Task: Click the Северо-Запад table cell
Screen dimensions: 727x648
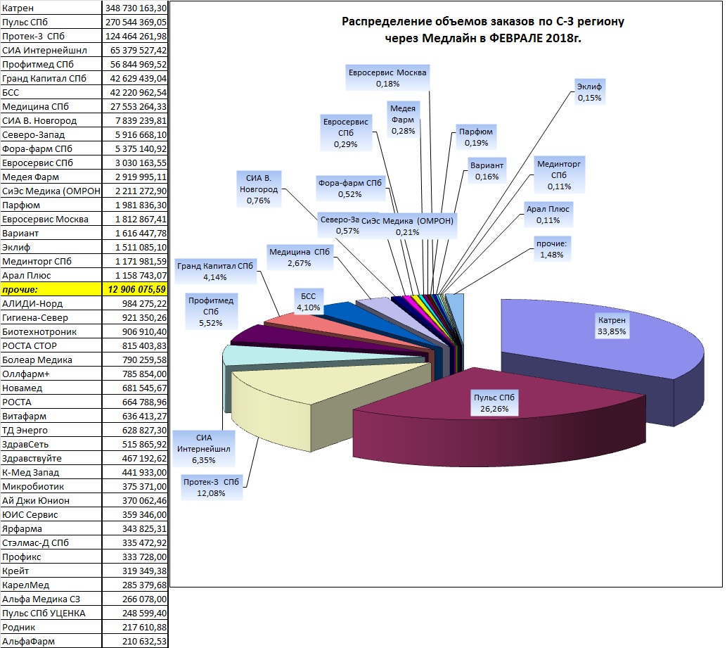Action: point(51,134)
